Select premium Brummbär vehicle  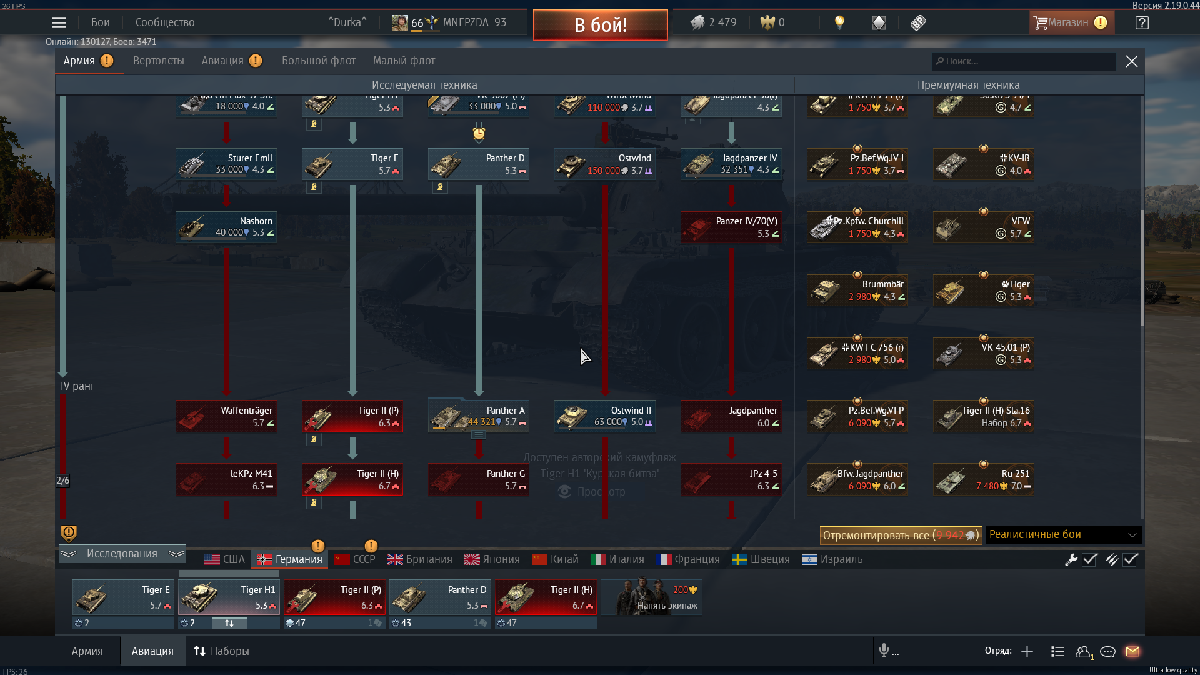point(857,290)
